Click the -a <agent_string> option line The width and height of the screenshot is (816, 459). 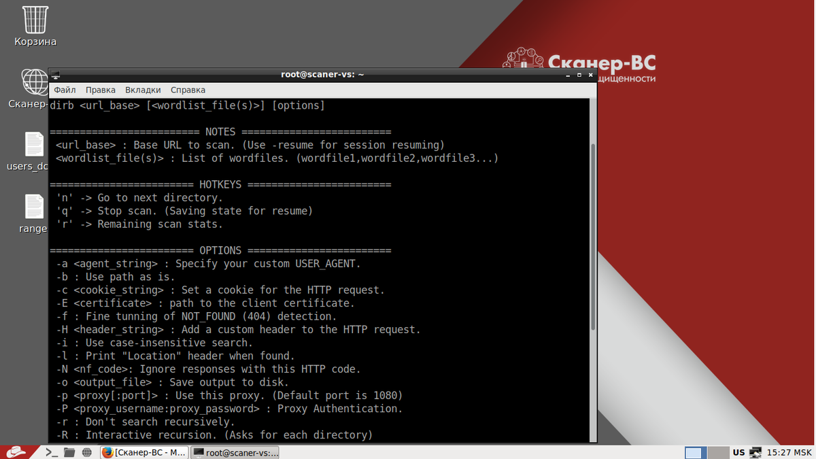pos(209,264)
